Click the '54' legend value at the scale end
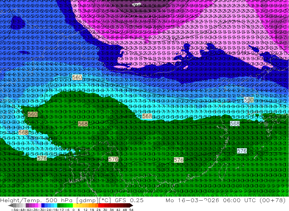This screenshot has width=289, height=211. (131, 210)
